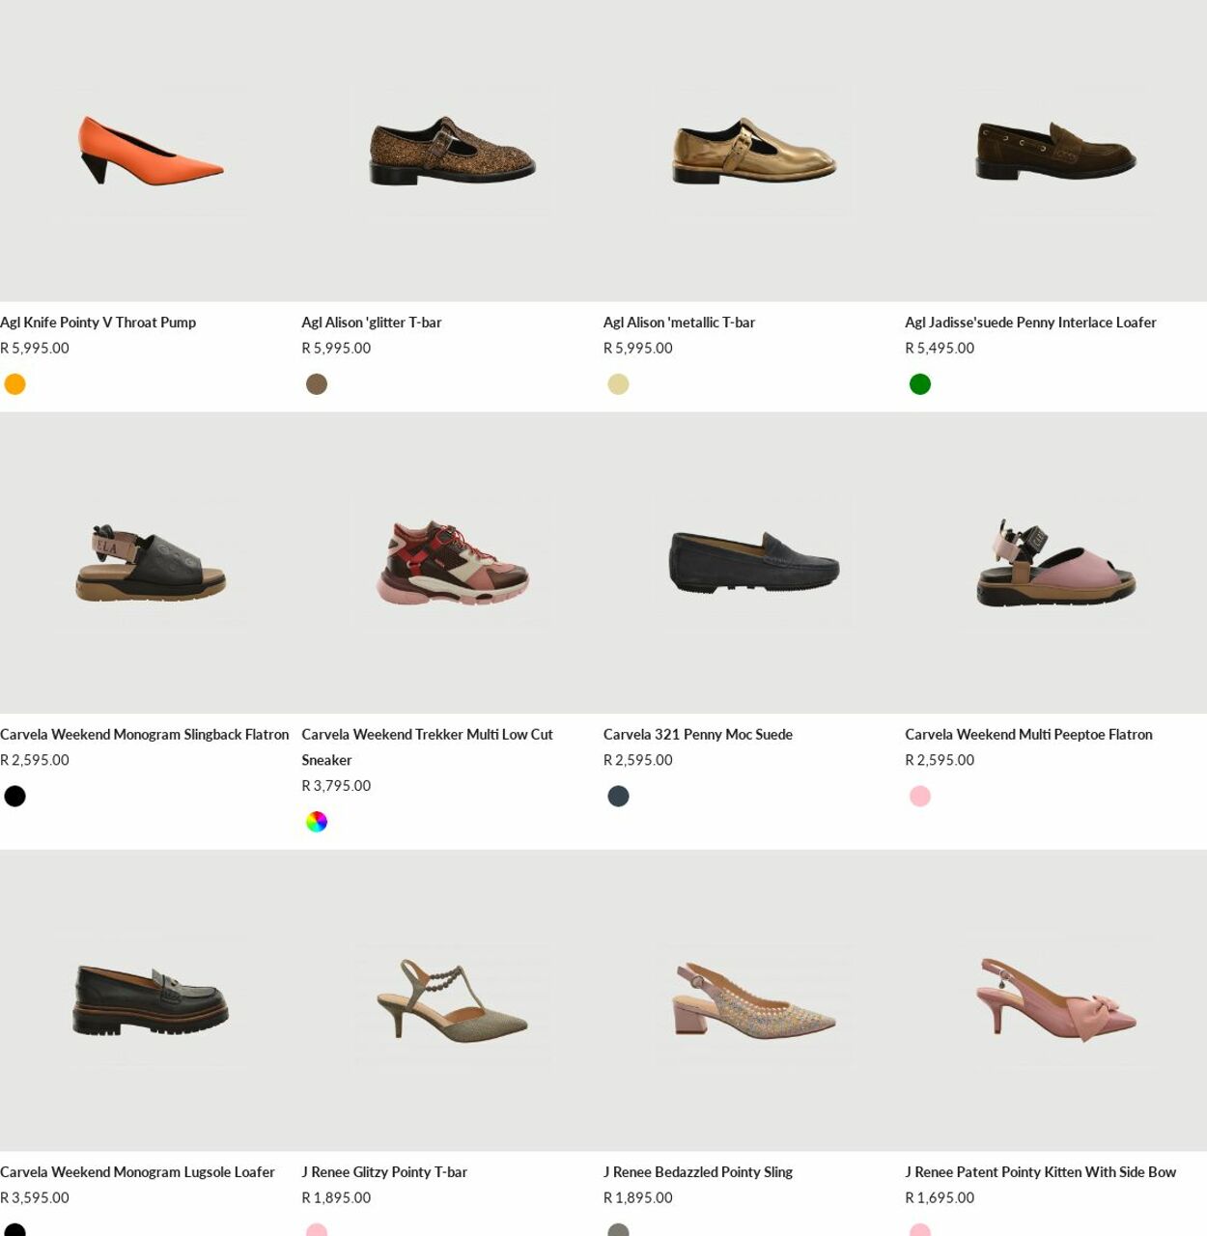
Task: Click the Carvela 321 Penny Moc Suede title
Action: (x=697, y=735)
